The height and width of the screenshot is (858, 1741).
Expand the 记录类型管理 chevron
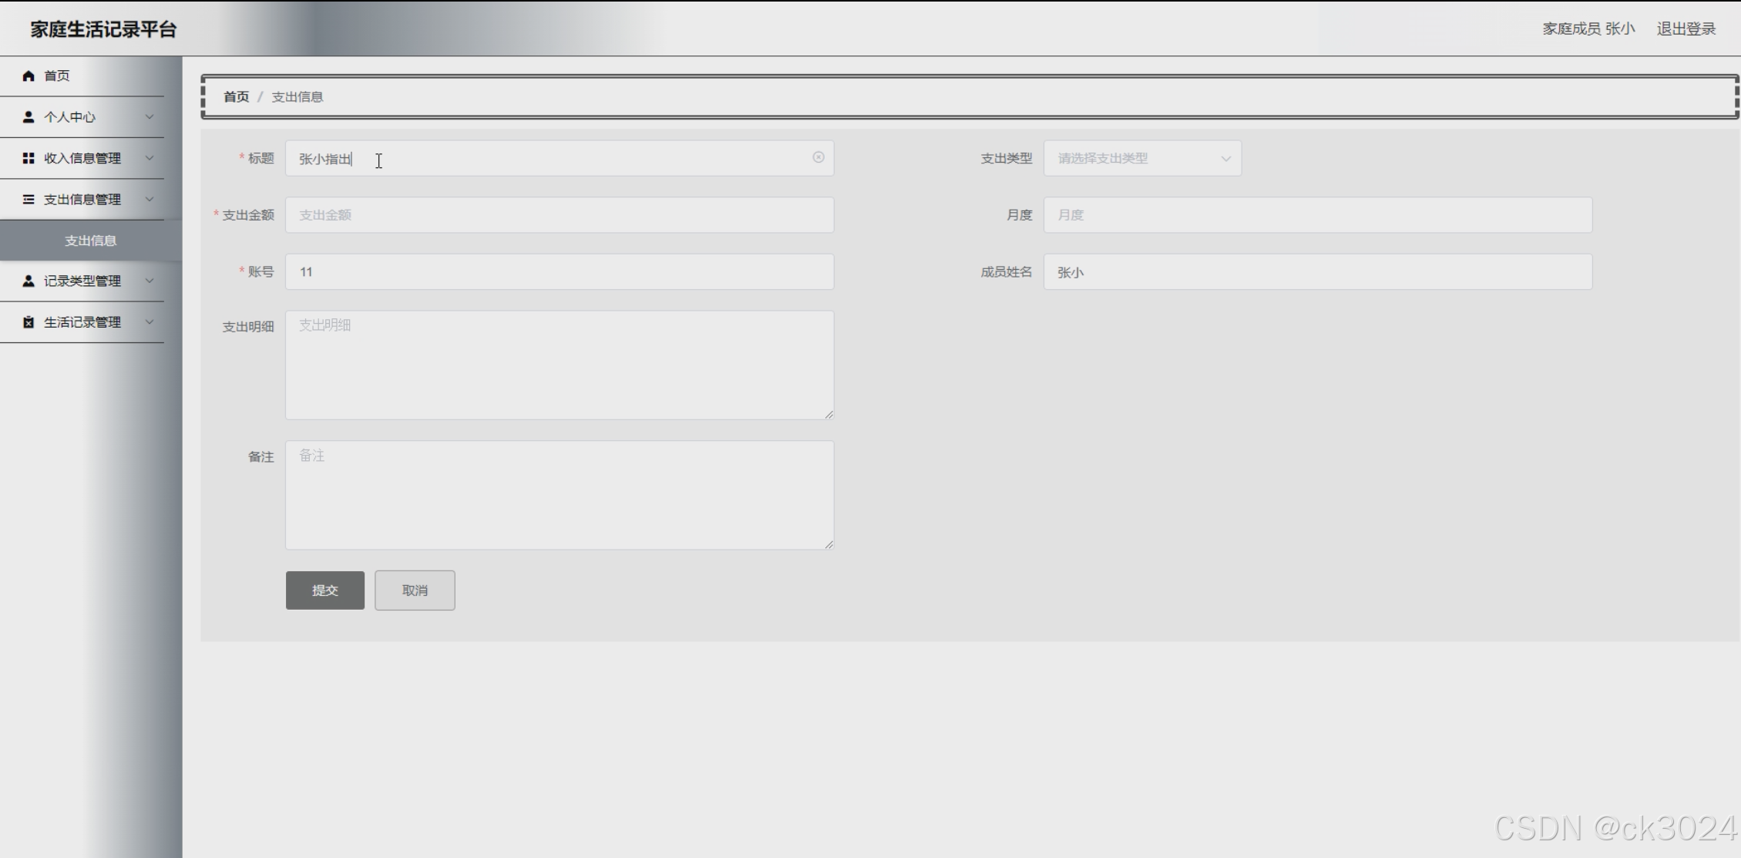pyautogui.click(x=150, y=281)
